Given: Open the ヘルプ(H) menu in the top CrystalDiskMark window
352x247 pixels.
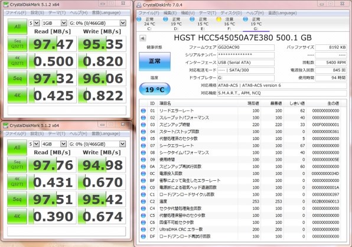Looking at the screenshot, I should tap(79, 13).
